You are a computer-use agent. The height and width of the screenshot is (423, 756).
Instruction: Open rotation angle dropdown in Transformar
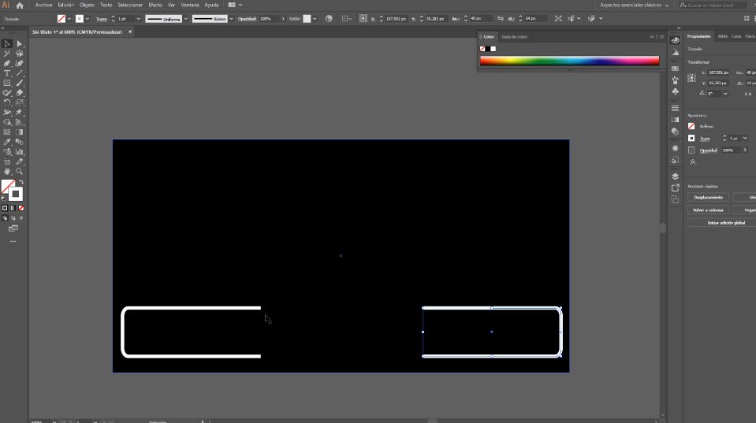(x=725, y=94)
